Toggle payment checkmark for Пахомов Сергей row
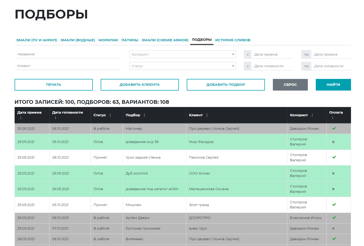The width and height of the screenshot is (364, 246). click(334, 157)
